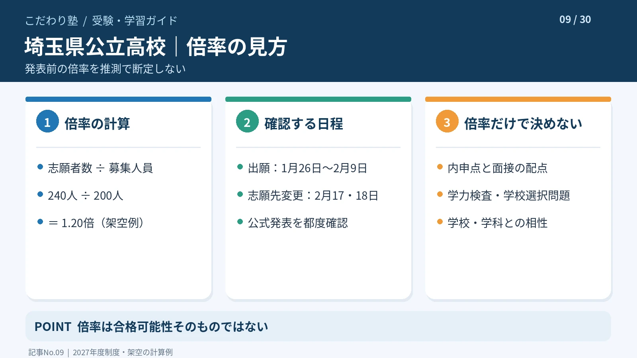Click the card heading 確認する日程
The image size is (637, 358).
(303, 124)
